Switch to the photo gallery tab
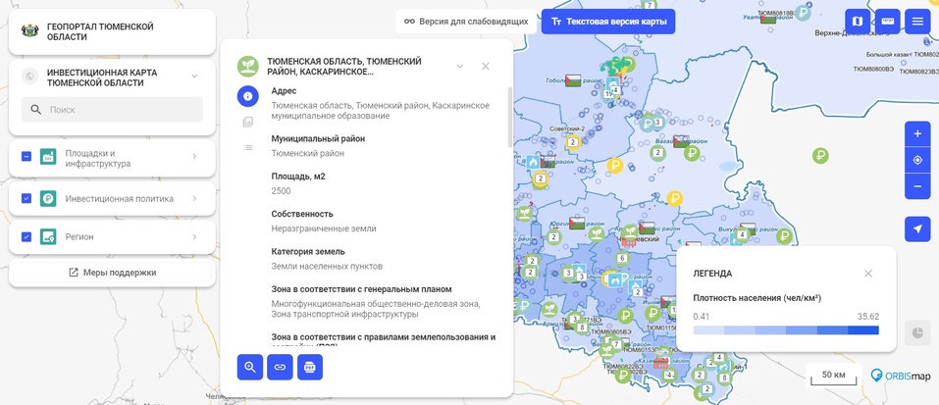The height and width of the screenshot is (405, 939). 248,122
